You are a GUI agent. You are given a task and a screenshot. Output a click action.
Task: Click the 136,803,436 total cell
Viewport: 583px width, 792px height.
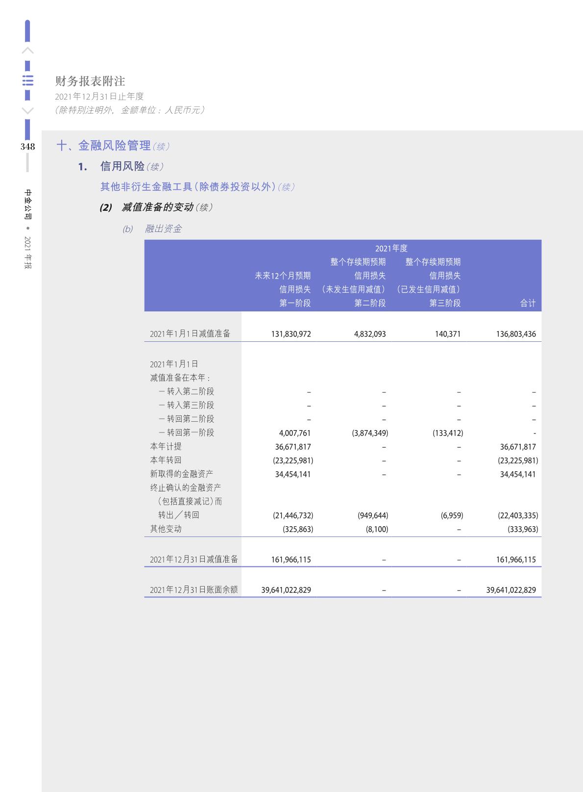516,334
